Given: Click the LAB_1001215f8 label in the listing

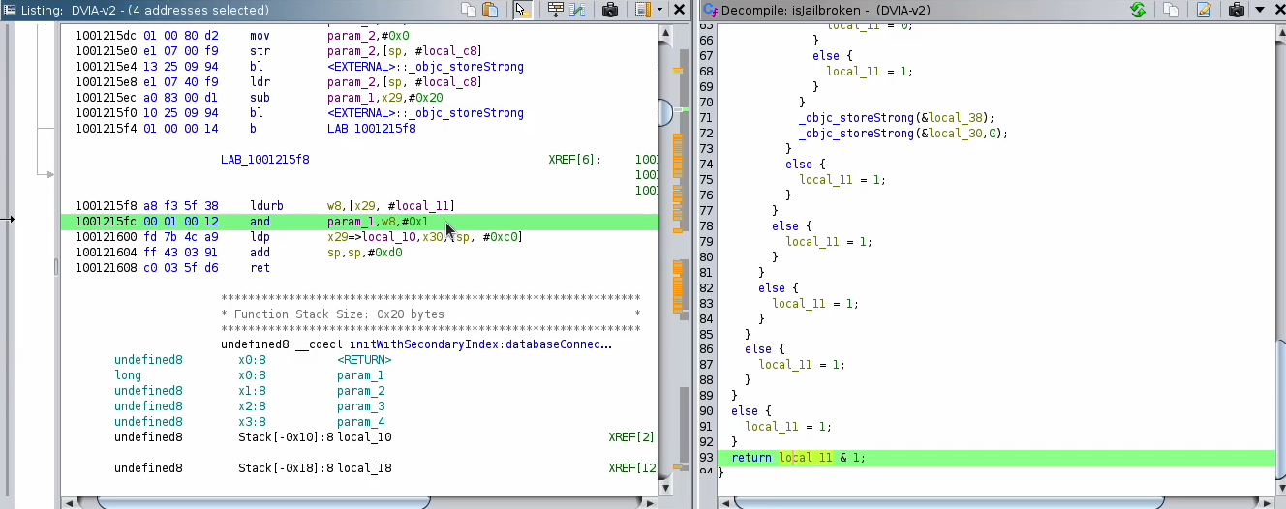Looking at the screenshot, I should [x=264, y=160].
